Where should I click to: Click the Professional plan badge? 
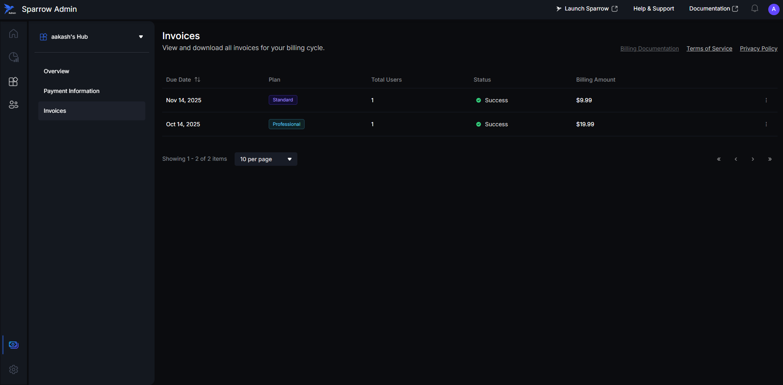286,124
